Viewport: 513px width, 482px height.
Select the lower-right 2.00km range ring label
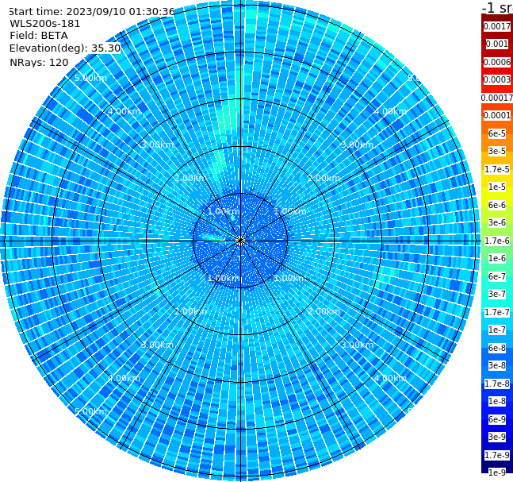[x=323, y=311]
